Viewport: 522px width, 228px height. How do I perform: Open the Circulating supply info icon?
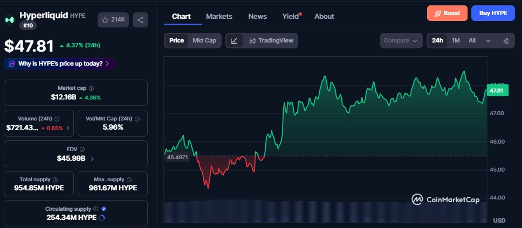[x=96, y=209]
